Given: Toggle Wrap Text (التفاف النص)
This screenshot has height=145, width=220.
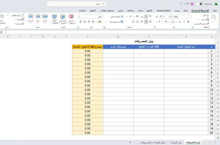Looking at the screenshot, I should click(122, 17).
